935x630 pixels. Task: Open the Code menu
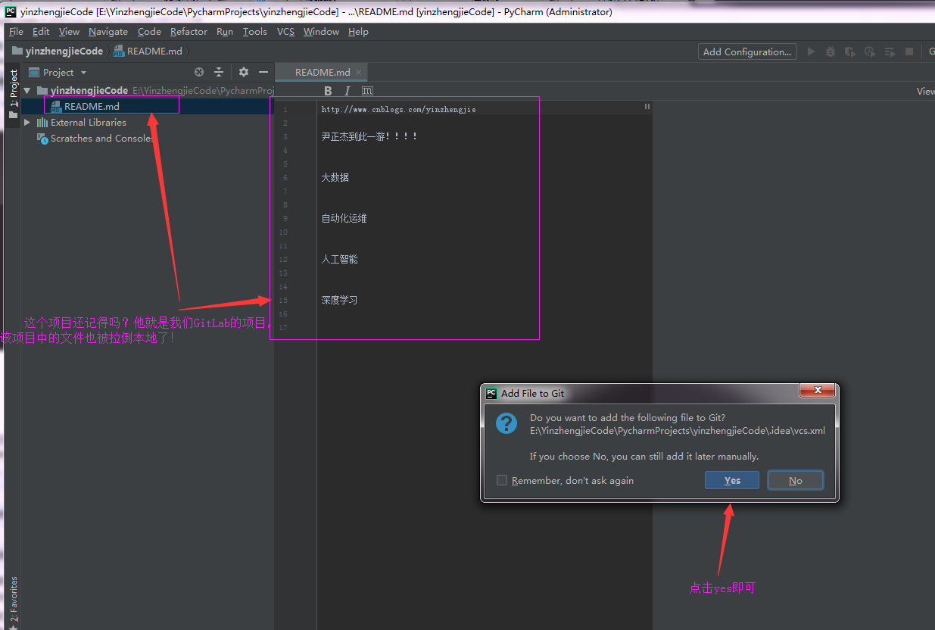click(149, 31)
